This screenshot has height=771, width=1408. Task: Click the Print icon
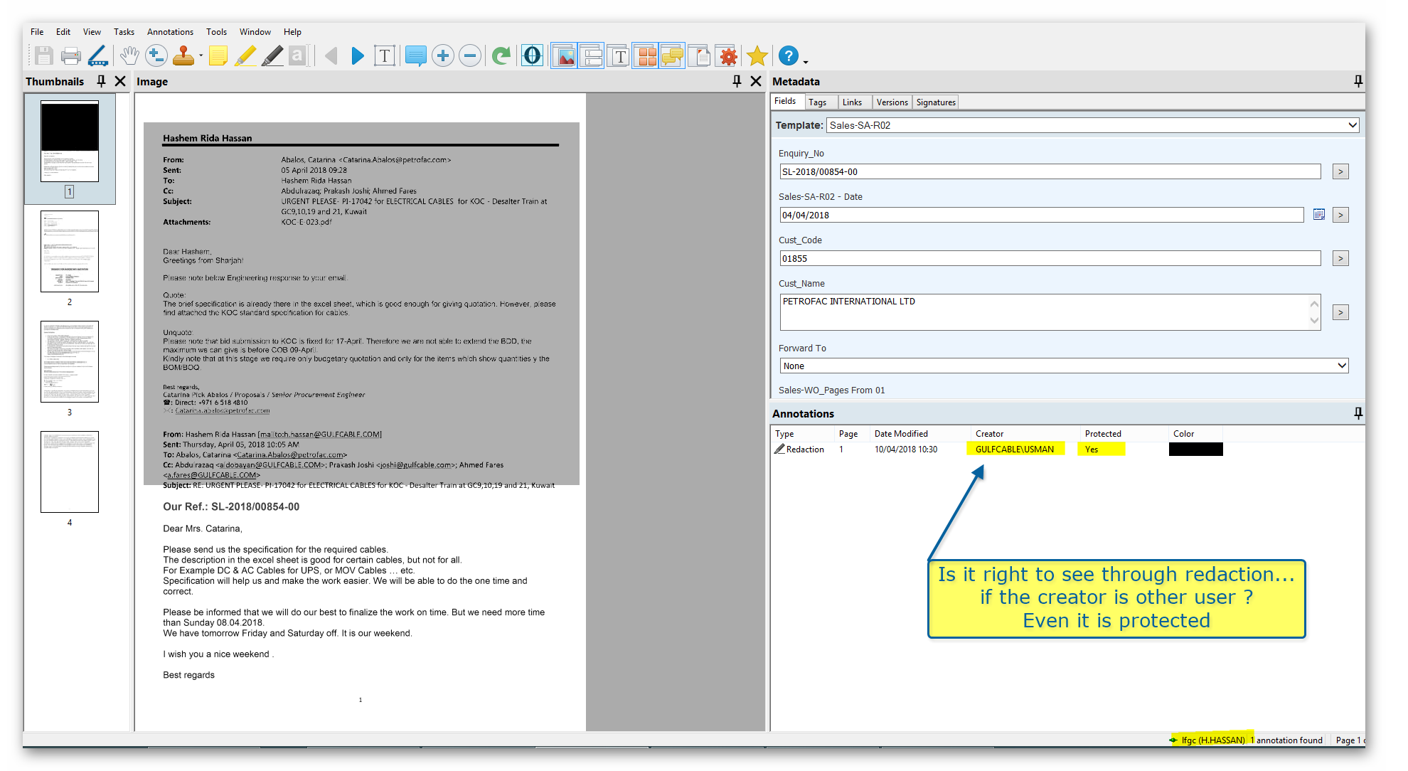[x=70, y=55]
